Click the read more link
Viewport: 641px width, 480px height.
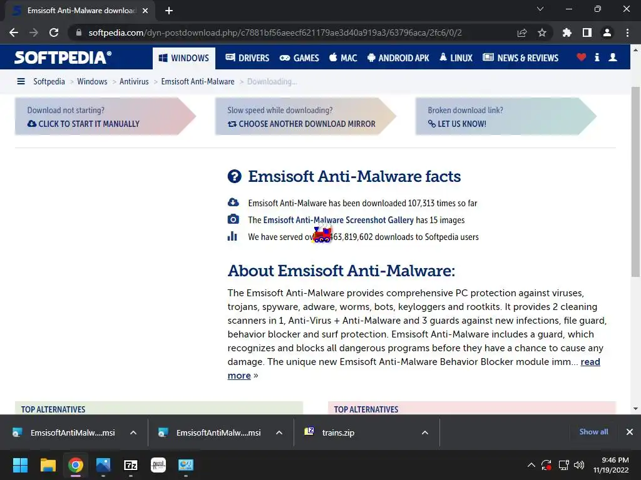pyautogui.click(x=590, y=362)
